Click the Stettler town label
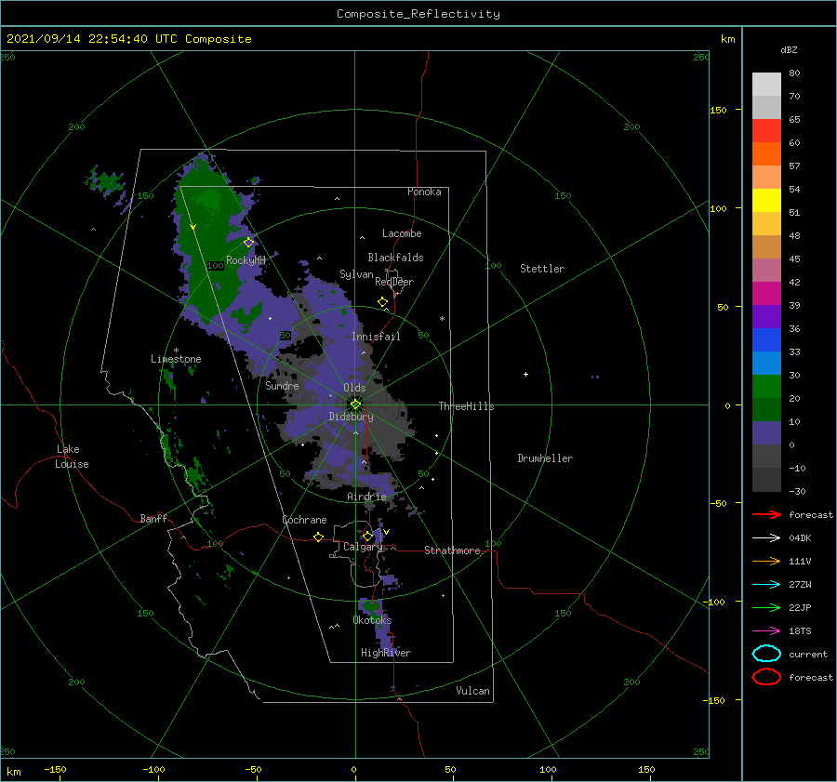Viewport: 837px width, 782px height. tap(542, 269)
